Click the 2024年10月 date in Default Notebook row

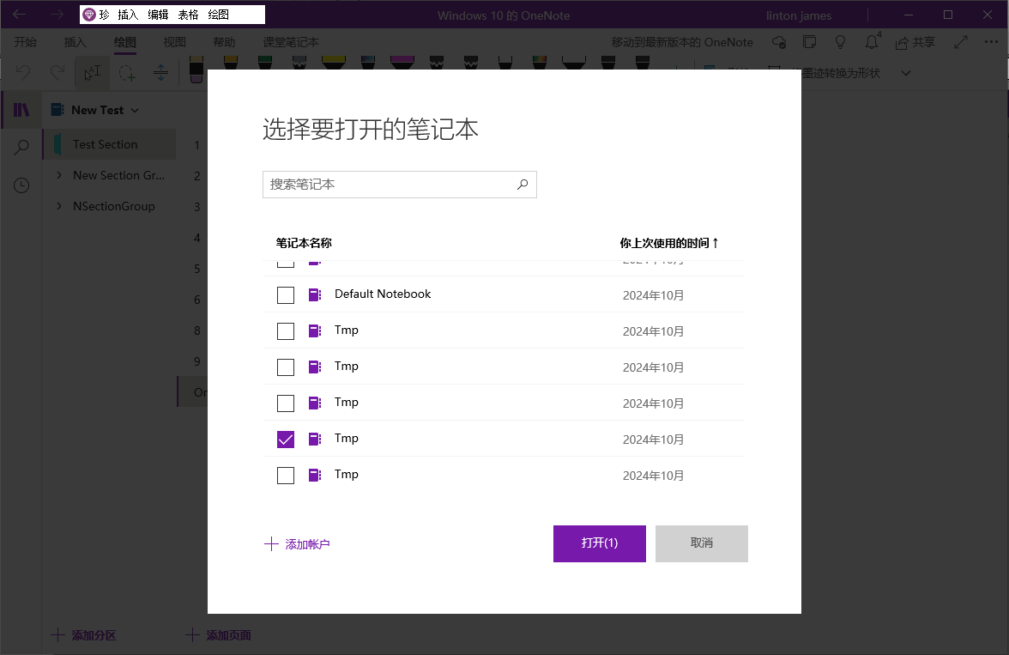[653, 295]
